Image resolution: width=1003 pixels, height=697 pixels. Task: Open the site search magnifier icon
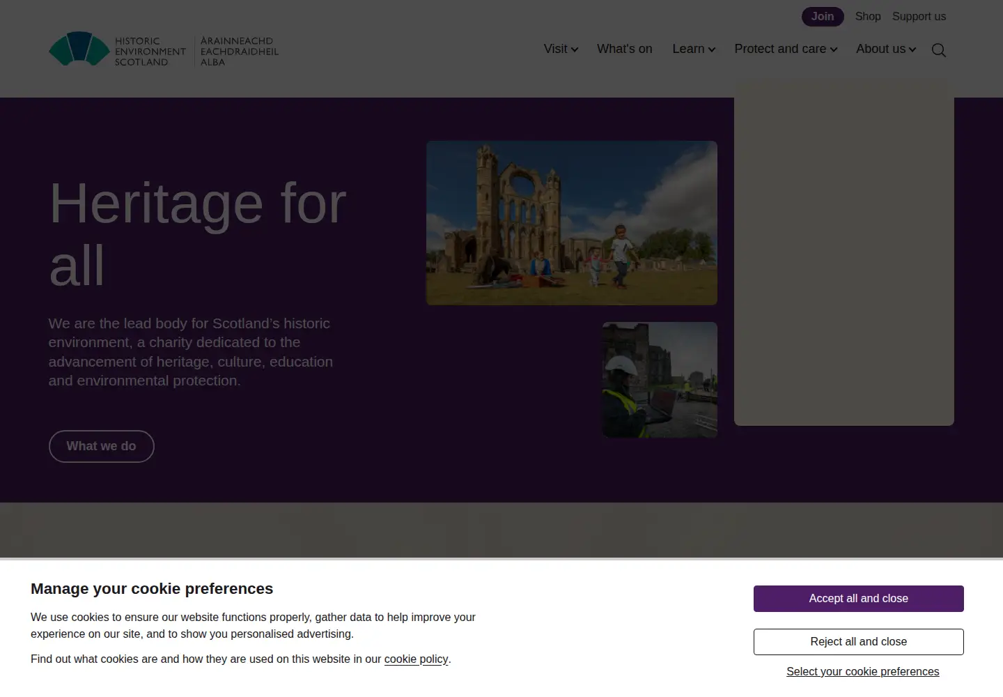938,50
